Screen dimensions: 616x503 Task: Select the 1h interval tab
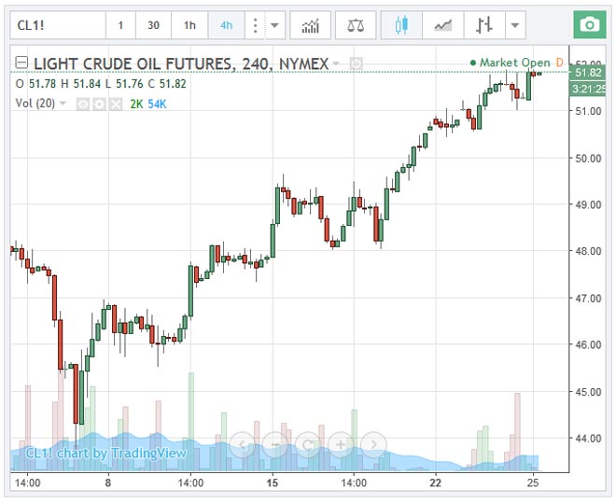(189, 25)
